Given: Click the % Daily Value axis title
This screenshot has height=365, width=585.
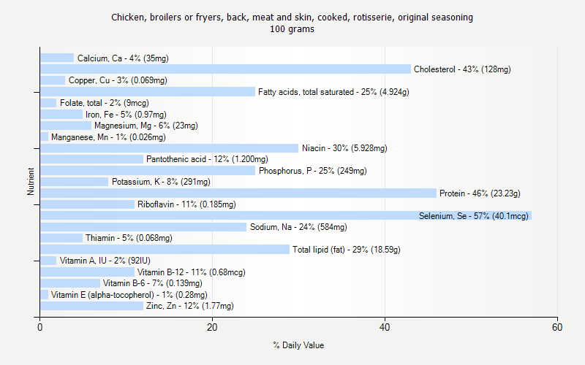Looking at the screenshot, I should (x=298, y=345).
